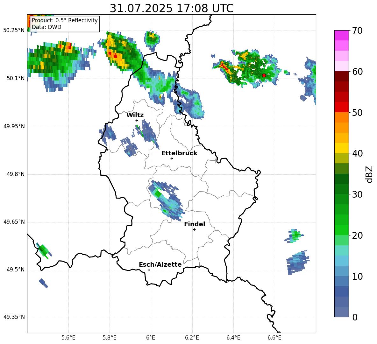The image size is (377, 344).
Task: Pick the dark blue colorbar swatch between 0 and 10
Action: (x=342, y=291)
